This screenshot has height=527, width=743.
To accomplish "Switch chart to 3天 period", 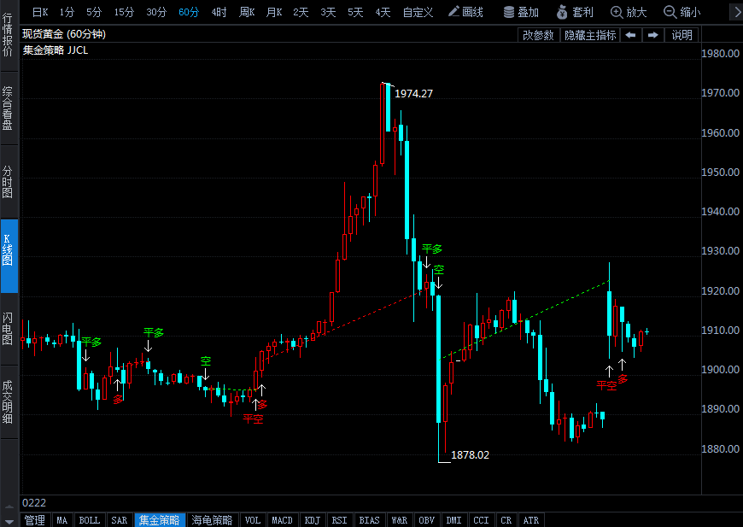I will pos(328,12).
